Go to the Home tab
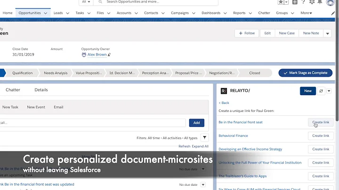339x190 pixels. (x=8, y=13)
